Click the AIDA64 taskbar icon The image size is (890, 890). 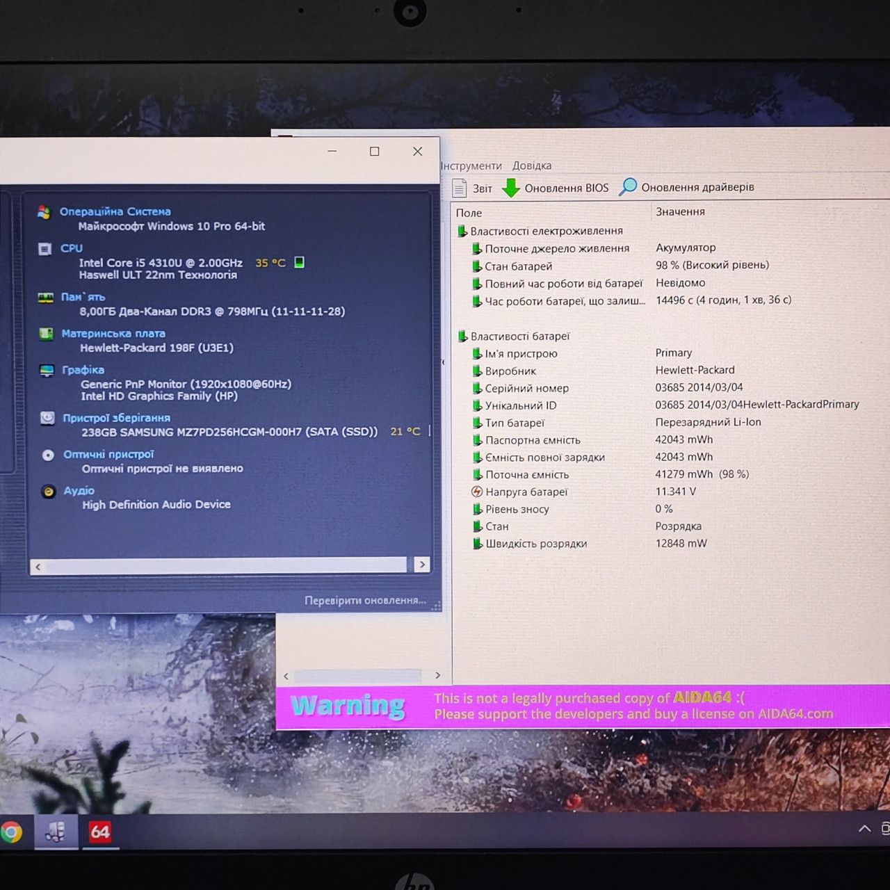pyautogui.click(x=100, y=832)
